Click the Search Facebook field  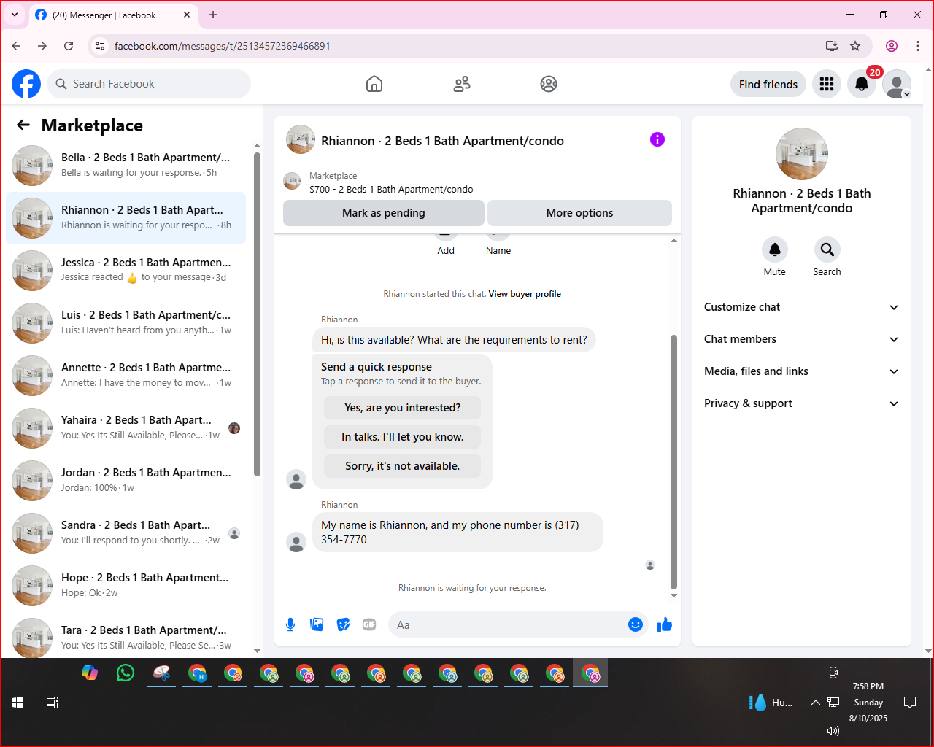[x=149, y=84]
